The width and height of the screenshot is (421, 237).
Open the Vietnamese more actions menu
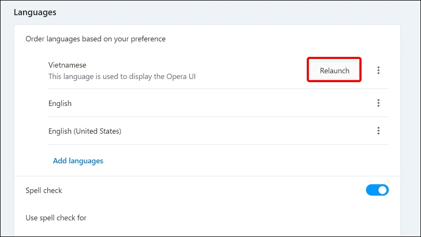click(x=378, y=71)
